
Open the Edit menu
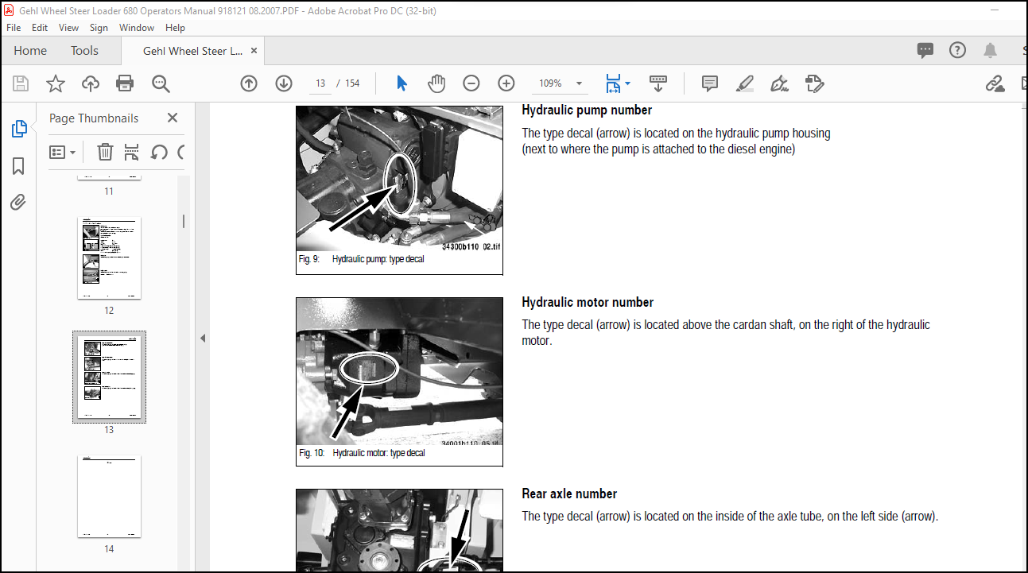click(40, 27)
